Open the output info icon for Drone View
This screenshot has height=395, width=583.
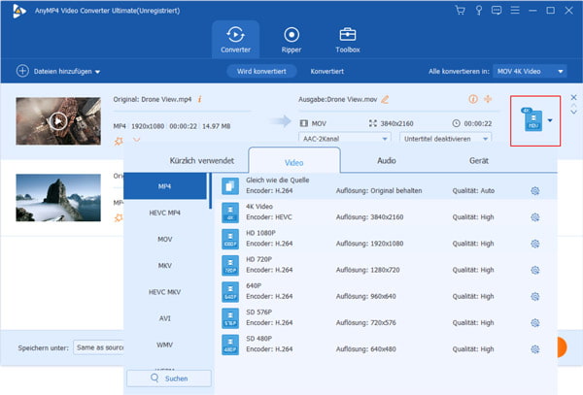click(x=473, y=99)
